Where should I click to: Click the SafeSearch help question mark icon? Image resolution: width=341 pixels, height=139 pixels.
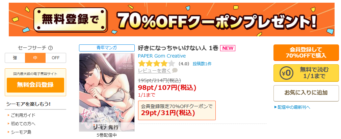coord(50,48)
